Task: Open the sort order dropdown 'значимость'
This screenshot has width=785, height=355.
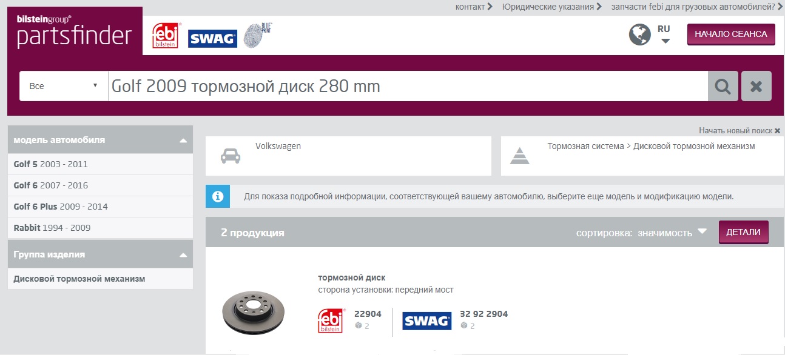Action: pos(672,233)
